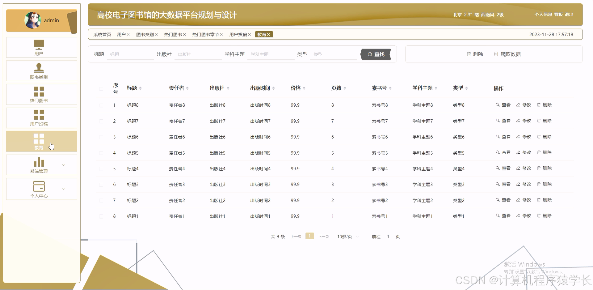Image resolution: width=593 pixels, height=290 pixels.
Task: Close the 教育 tab with its X
Action: pyautogui.click(x=269, y=35)
